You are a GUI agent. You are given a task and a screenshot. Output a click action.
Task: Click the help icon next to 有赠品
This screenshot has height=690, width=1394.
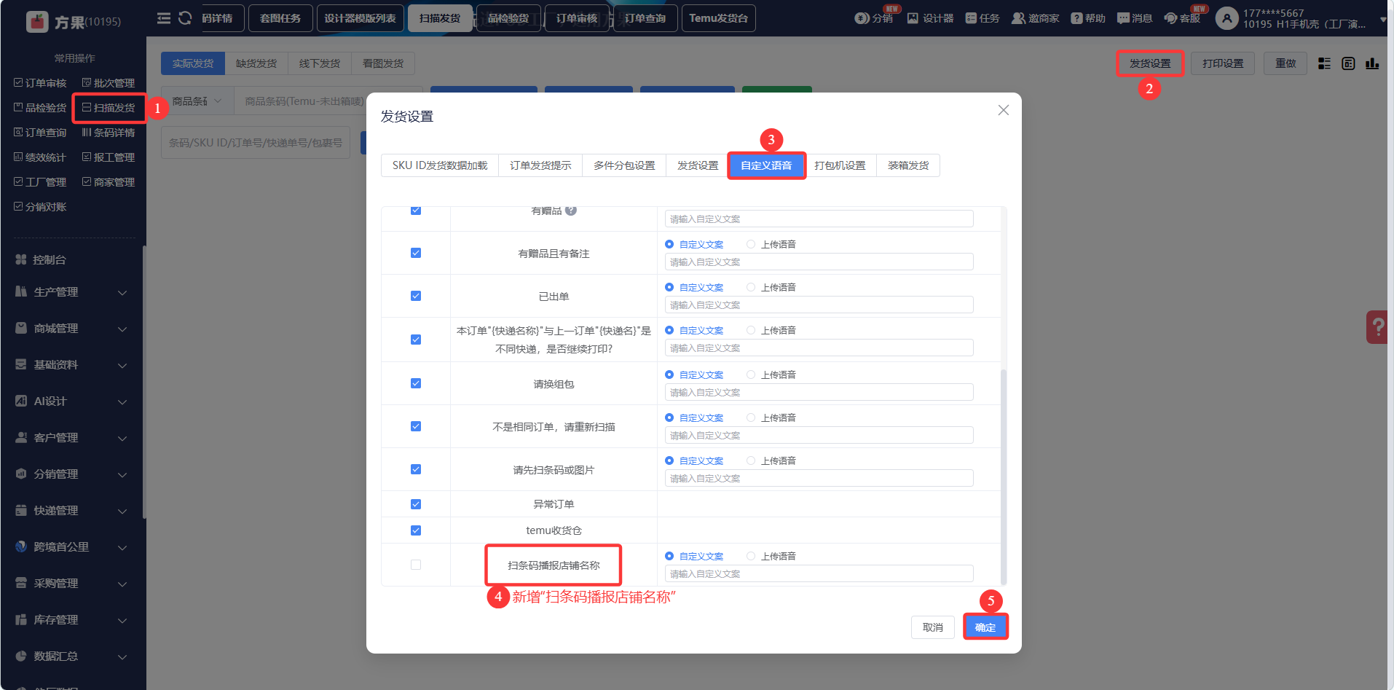point(571,211)
